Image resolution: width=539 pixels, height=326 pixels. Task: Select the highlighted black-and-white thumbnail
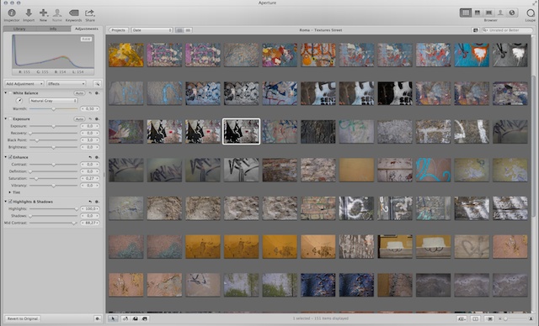[242, 132]
